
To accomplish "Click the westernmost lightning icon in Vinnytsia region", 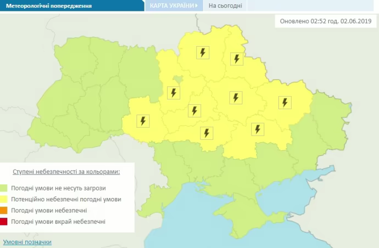I will 143,121.
